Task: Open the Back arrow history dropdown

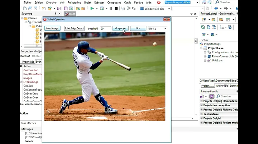Action: pyautogui.click(x=221, y=8)
